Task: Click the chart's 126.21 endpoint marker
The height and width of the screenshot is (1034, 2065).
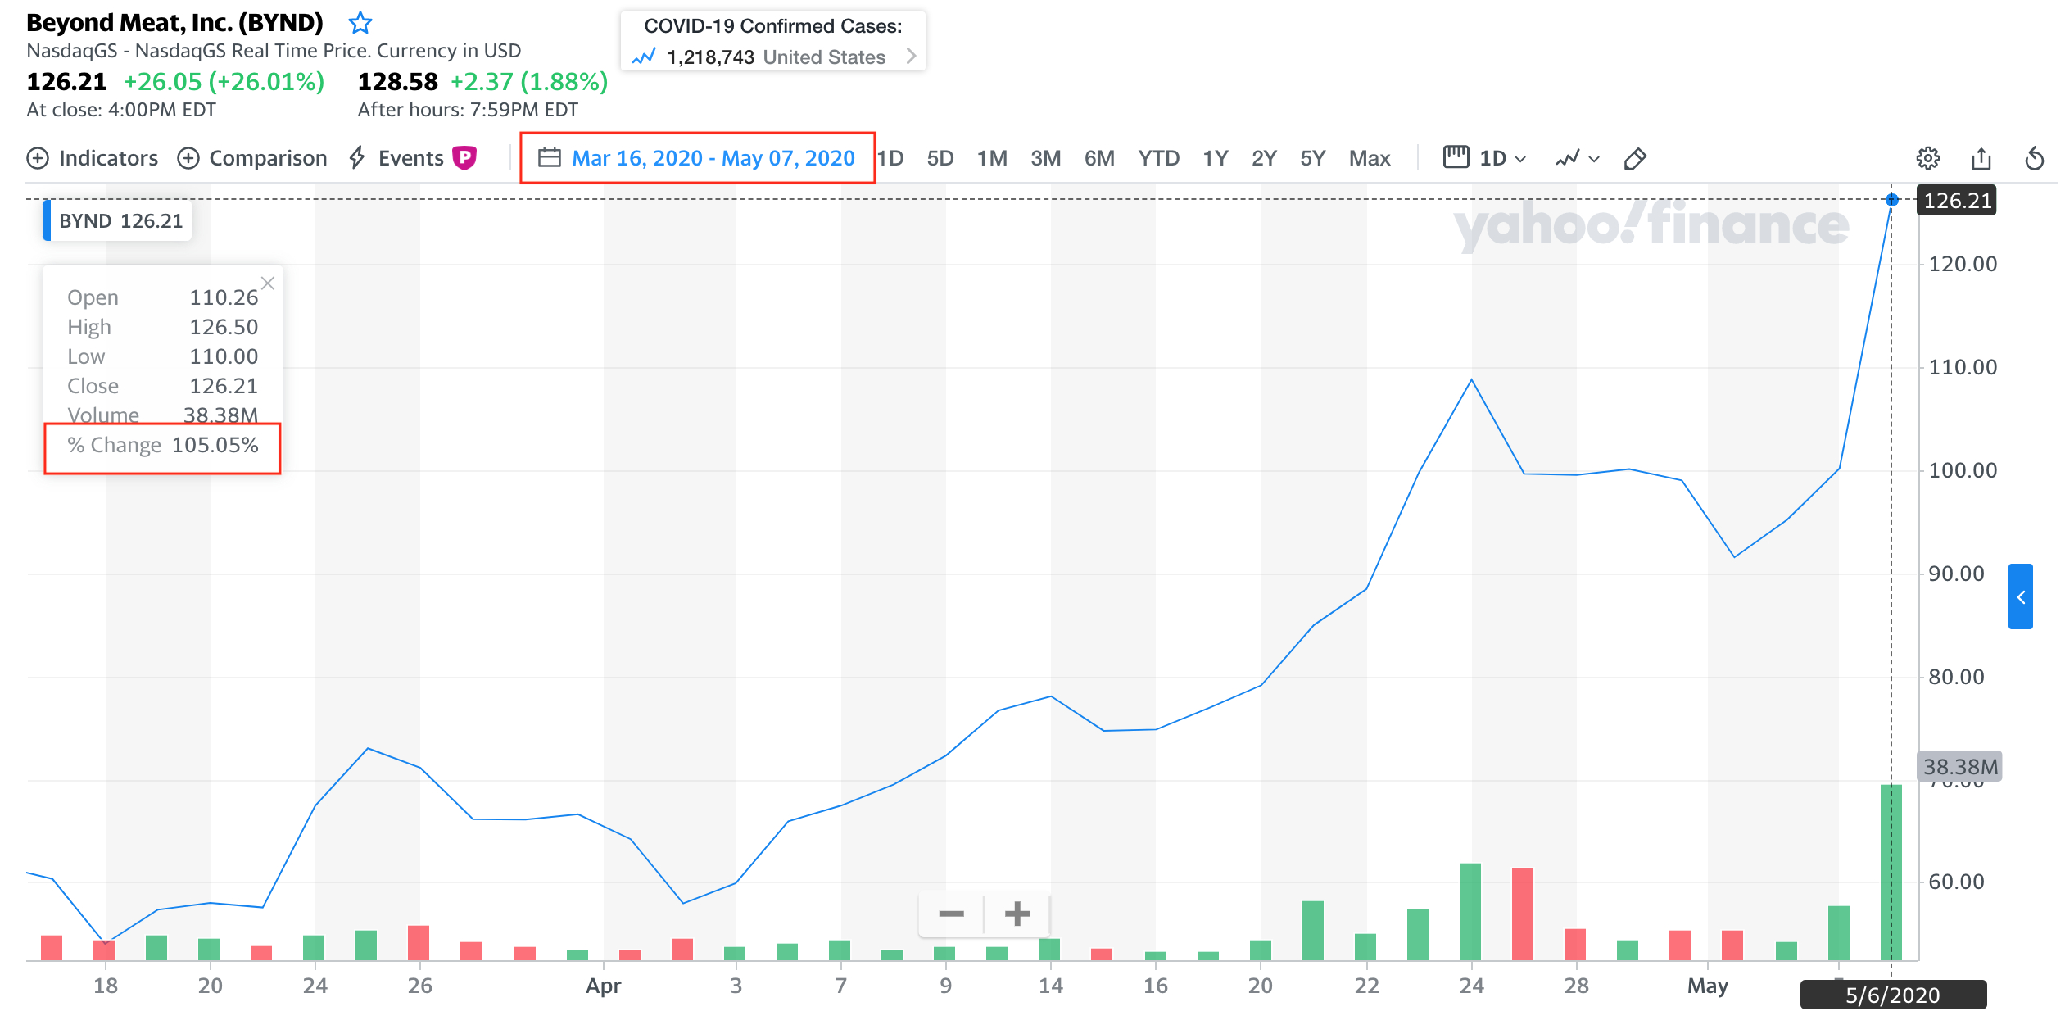Action: pos(1892,199)
